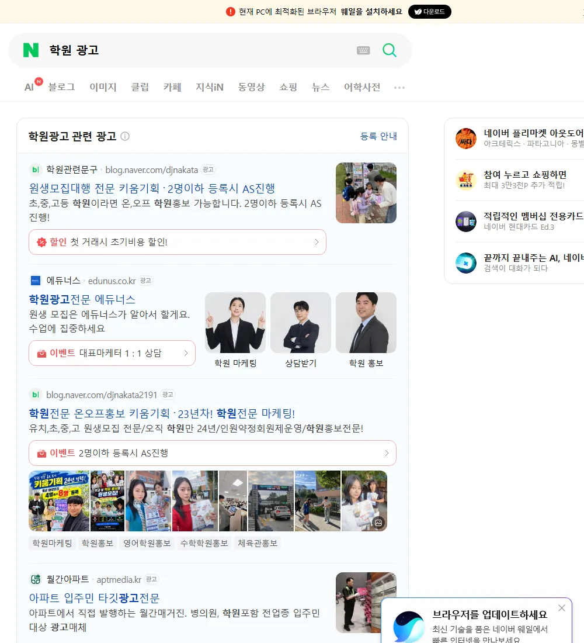
Task: Click the edunus.co.kr URL text
Action: click(x=112, y=281)
